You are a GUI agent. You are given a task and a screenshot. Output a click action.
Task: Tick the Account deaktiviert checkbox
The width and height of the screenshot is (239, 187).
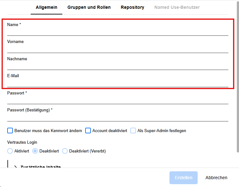pos(88,131)
